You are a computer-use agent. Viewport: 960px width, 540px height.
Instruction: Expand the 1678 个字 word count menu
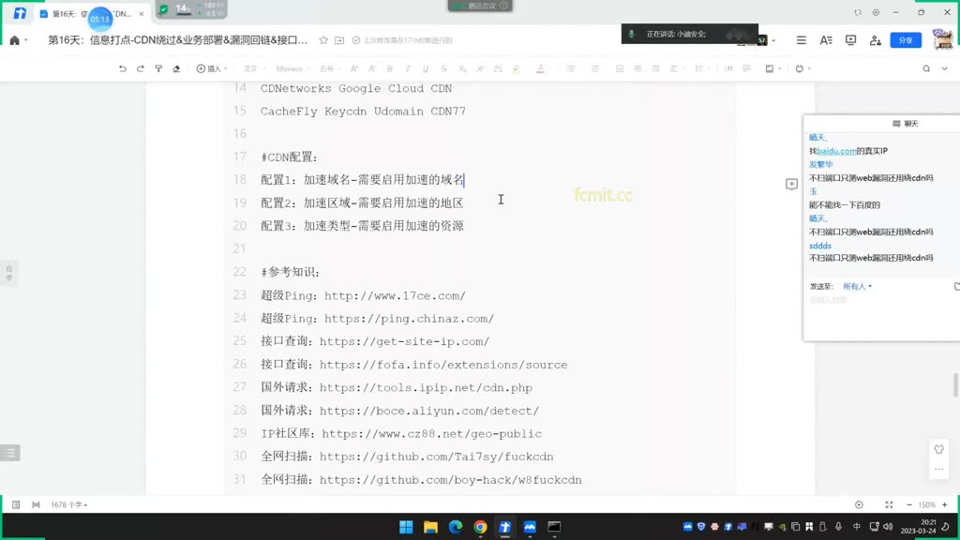[68, 504]
